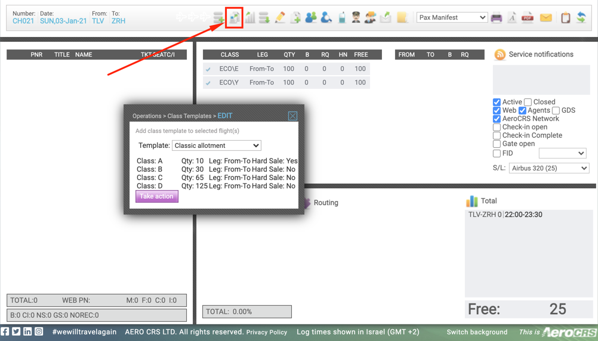
Task: Toggle the AeroCRS Network checkbox
Action: (x=497, y=119)
